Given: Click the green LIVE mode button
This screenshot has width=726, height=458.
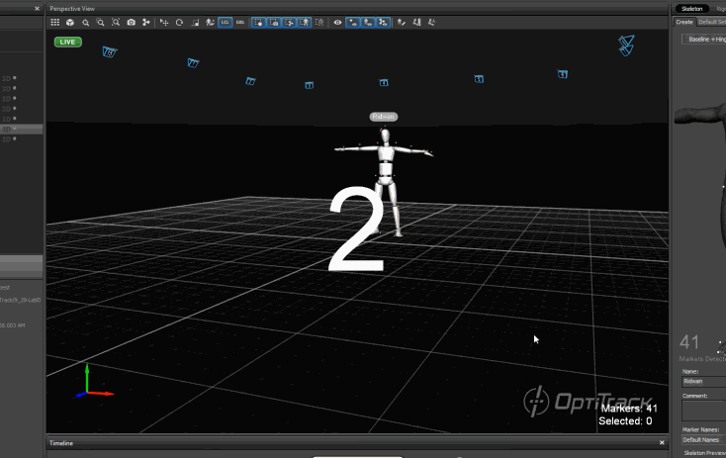Looking at the screenshot, I should [x=68, y=43].
